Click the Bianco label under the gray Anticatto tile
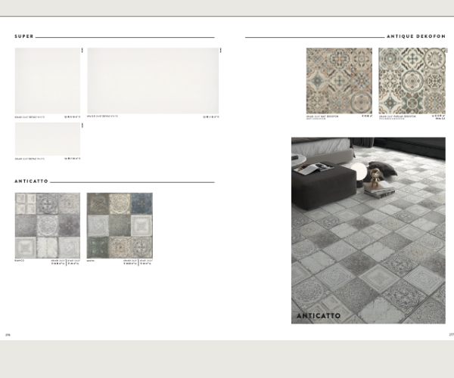The image size is (454, 378). coord(20,261)
